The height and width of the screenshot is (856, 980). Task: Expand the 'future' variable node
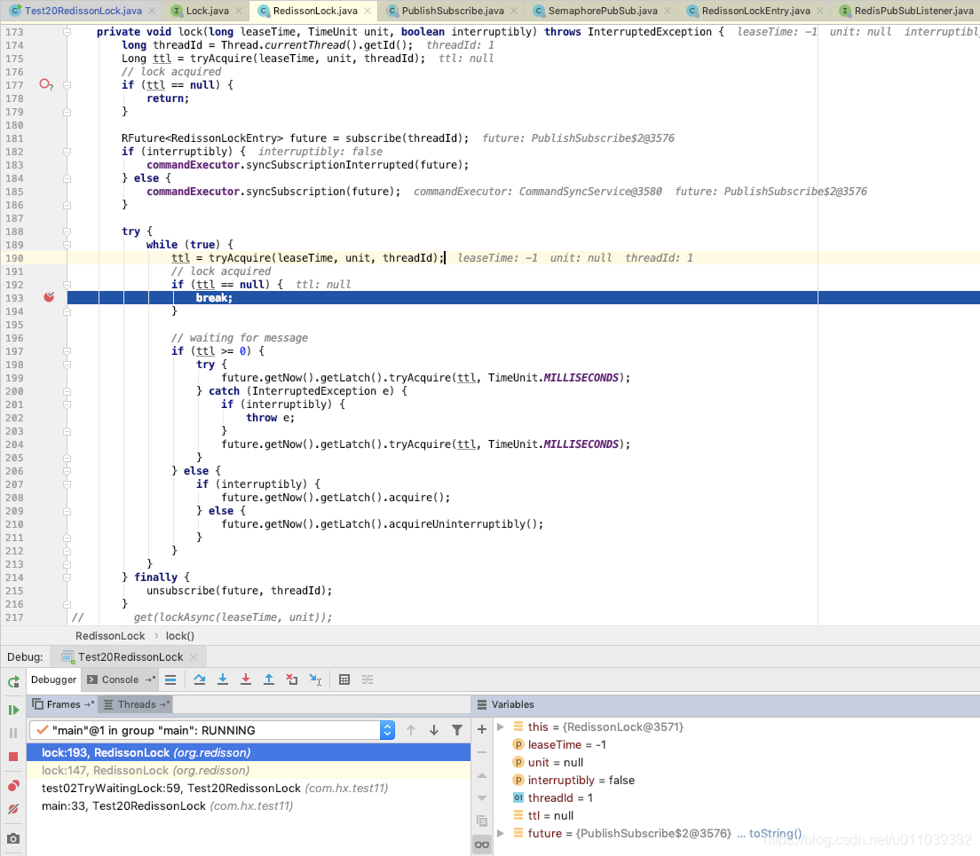point(500,834)
